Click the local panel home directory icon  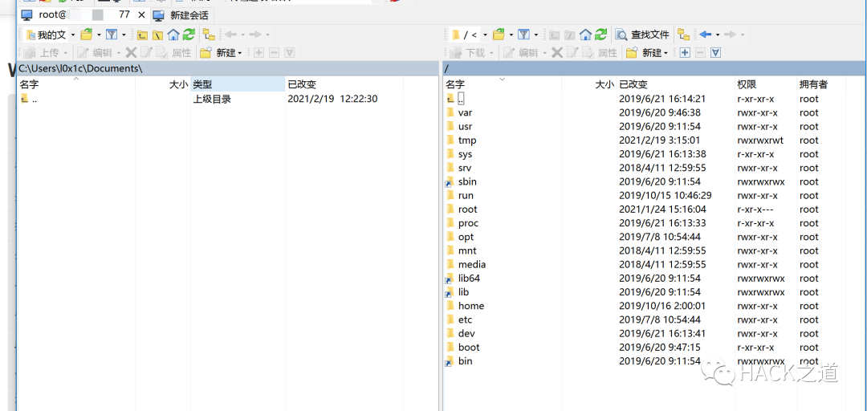pos(173,35)
